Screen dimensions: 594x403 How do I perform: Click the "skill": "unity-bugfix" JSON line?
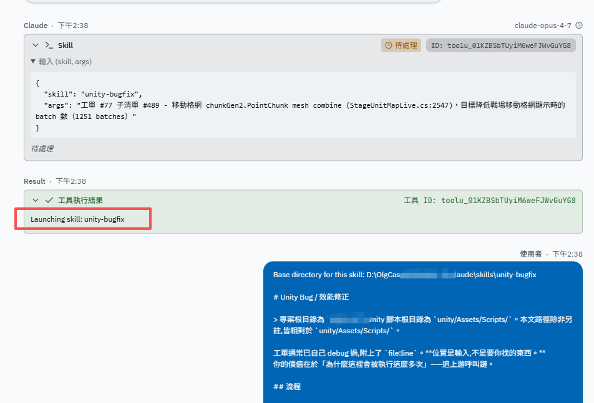[93, 94]
